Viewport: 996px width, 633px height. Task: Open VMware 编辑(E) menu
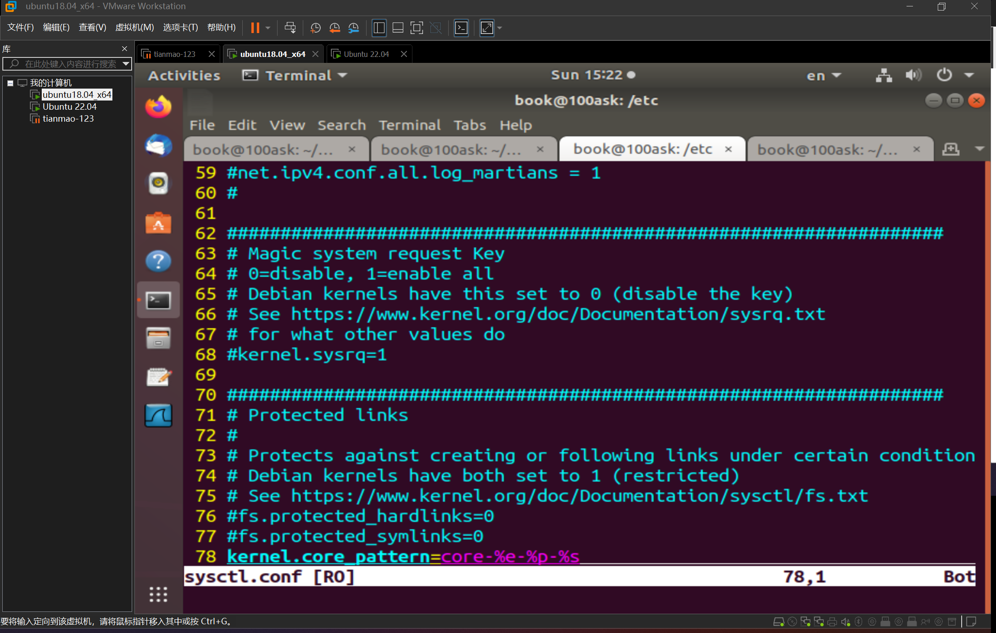[56, 28]
